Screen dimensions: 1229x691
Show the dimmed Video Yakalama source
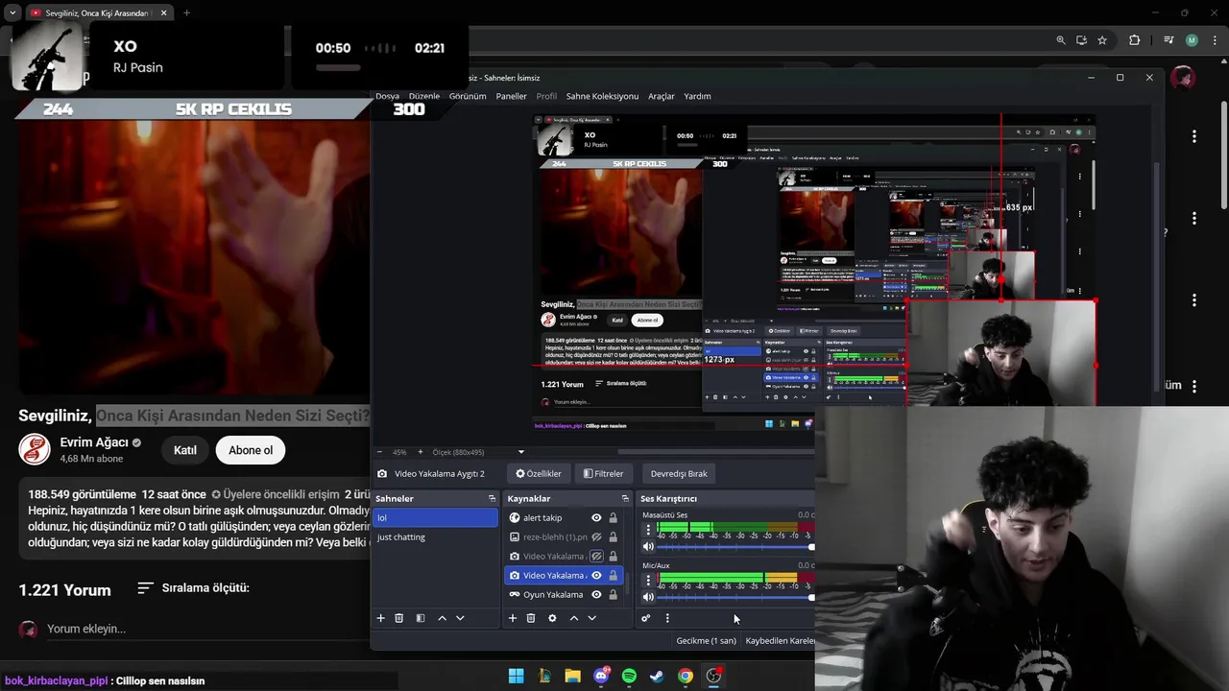coord(596,556)
